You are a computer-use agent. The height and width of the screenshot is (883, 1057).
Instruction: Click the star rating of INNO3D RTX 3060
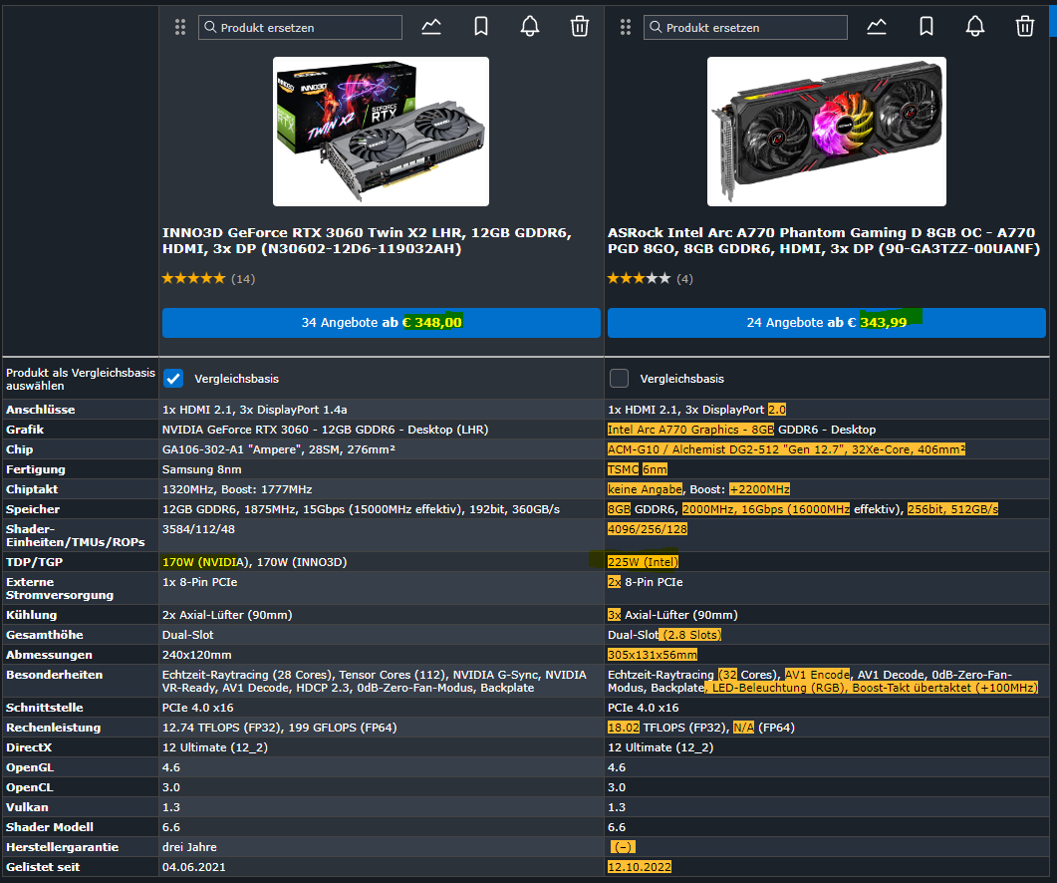click(193, 278)
